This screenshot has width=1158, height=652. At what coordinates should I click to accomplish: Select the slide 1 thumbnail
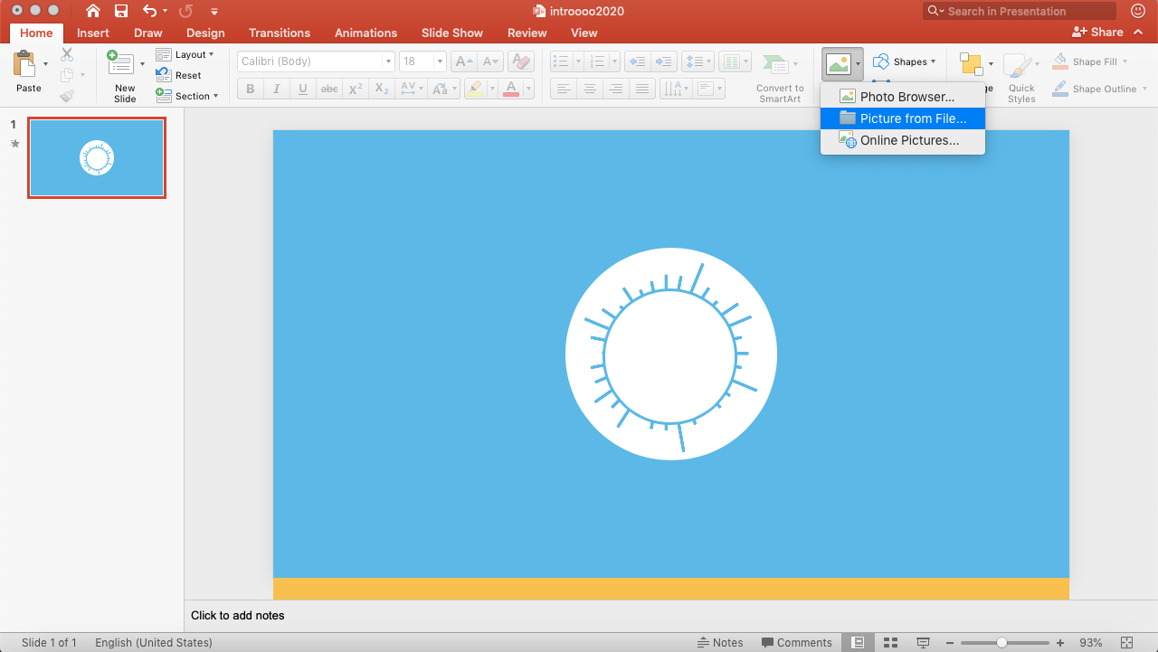[97, 157]
